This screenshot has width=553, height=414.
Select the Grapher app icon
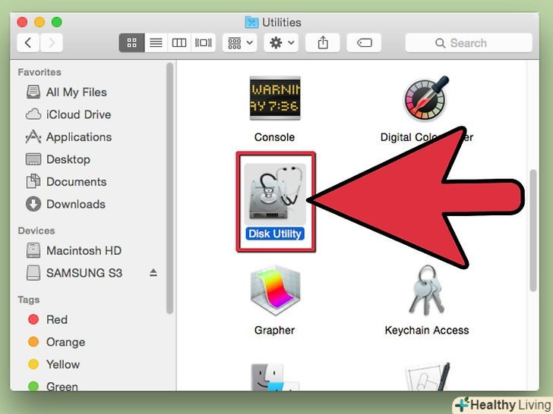click(275, 291)
